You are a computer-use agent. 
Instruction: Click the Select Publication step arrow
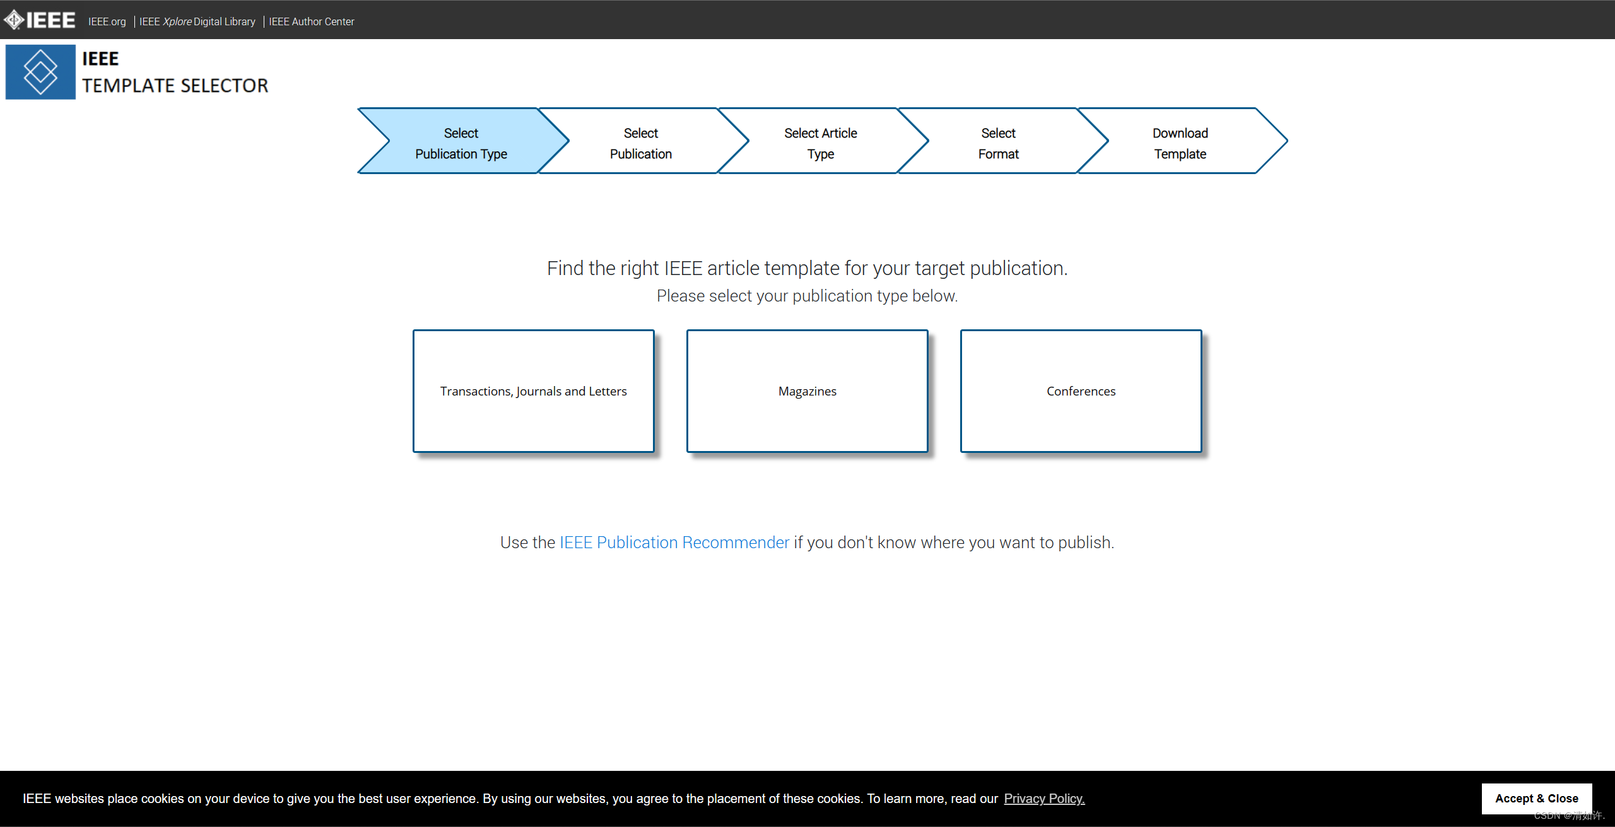tap(642, 143)
